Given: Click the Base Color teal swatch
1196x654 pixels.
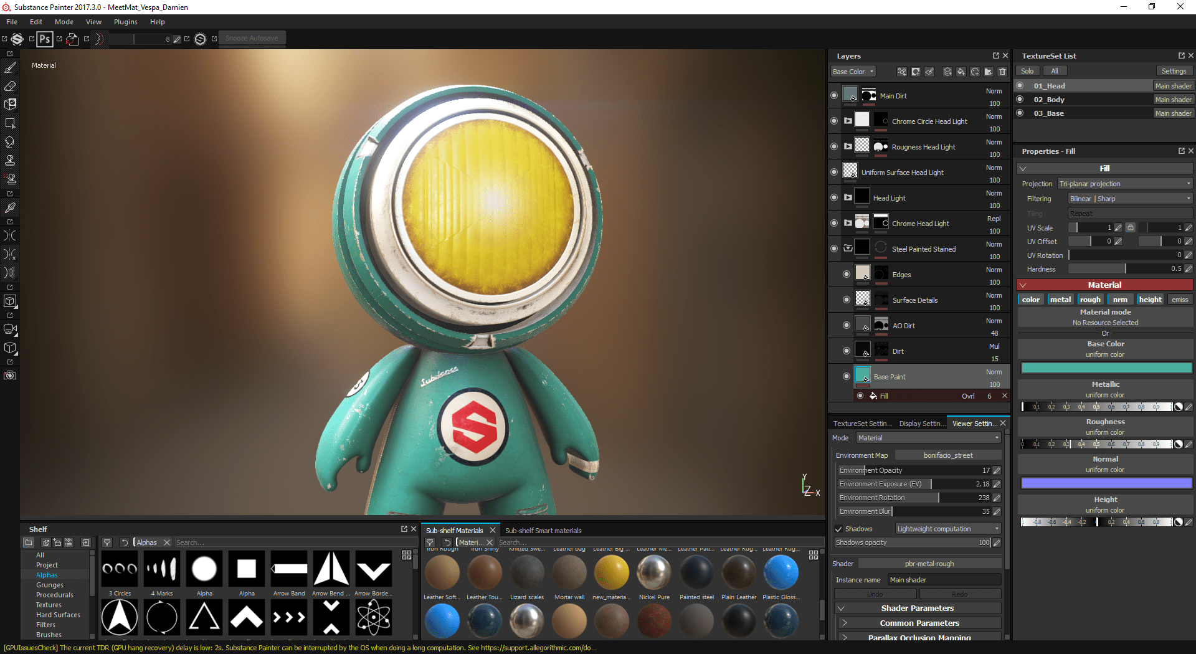Looking at the screenshot, I should click(1106, 368).
